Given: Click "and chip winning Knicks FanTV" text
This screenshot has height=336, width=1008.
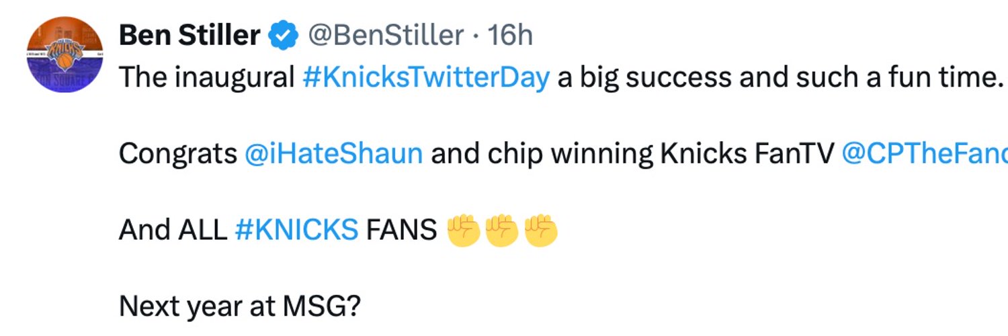Looking at the screenshot, I should [632, 155].
